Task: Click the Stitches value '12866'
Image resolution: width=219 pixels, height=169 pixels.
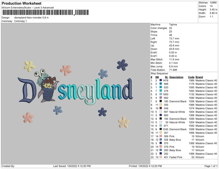Action: tap(213, 3)
